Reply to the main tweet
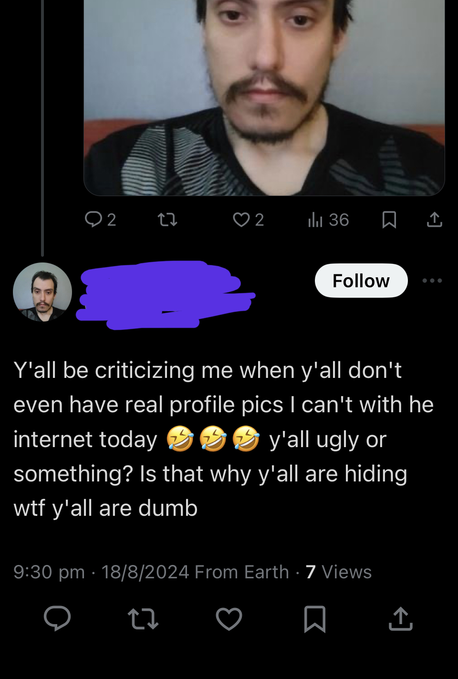The image size is (458, 679). click(57, 619)
